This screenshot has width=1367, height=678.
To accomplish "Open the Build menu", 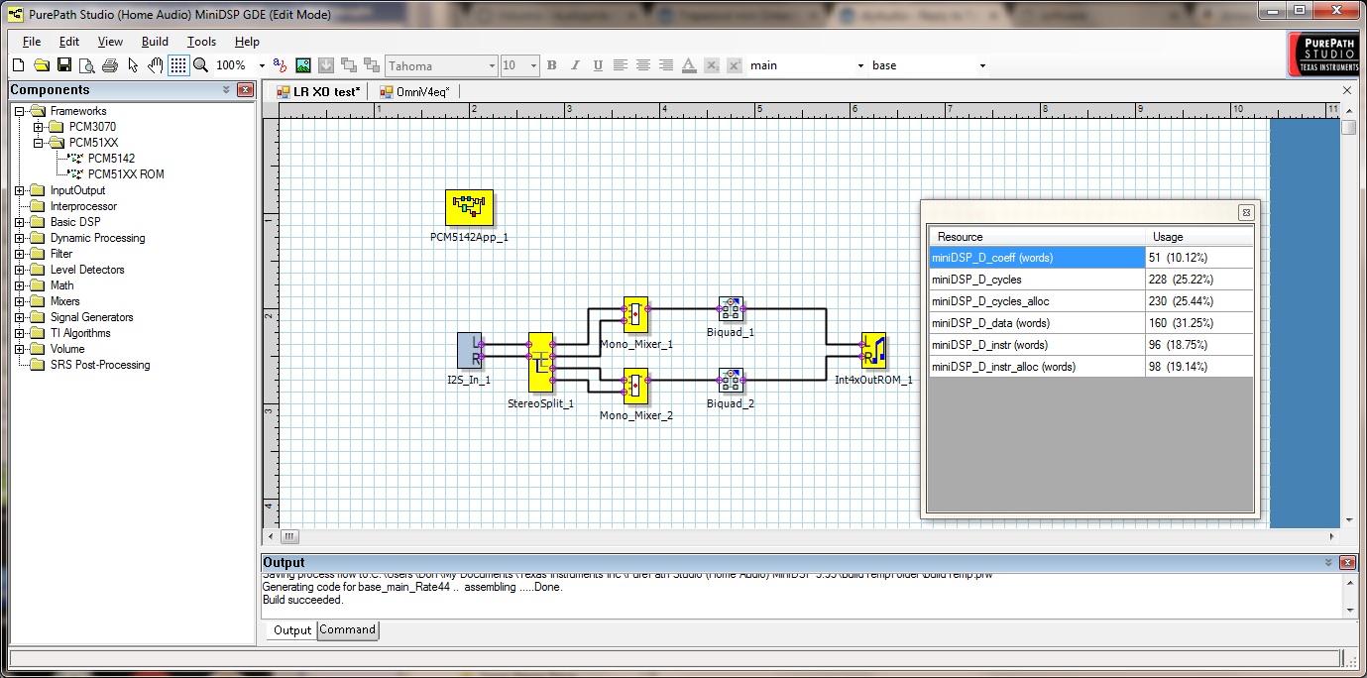I will 155,42.
